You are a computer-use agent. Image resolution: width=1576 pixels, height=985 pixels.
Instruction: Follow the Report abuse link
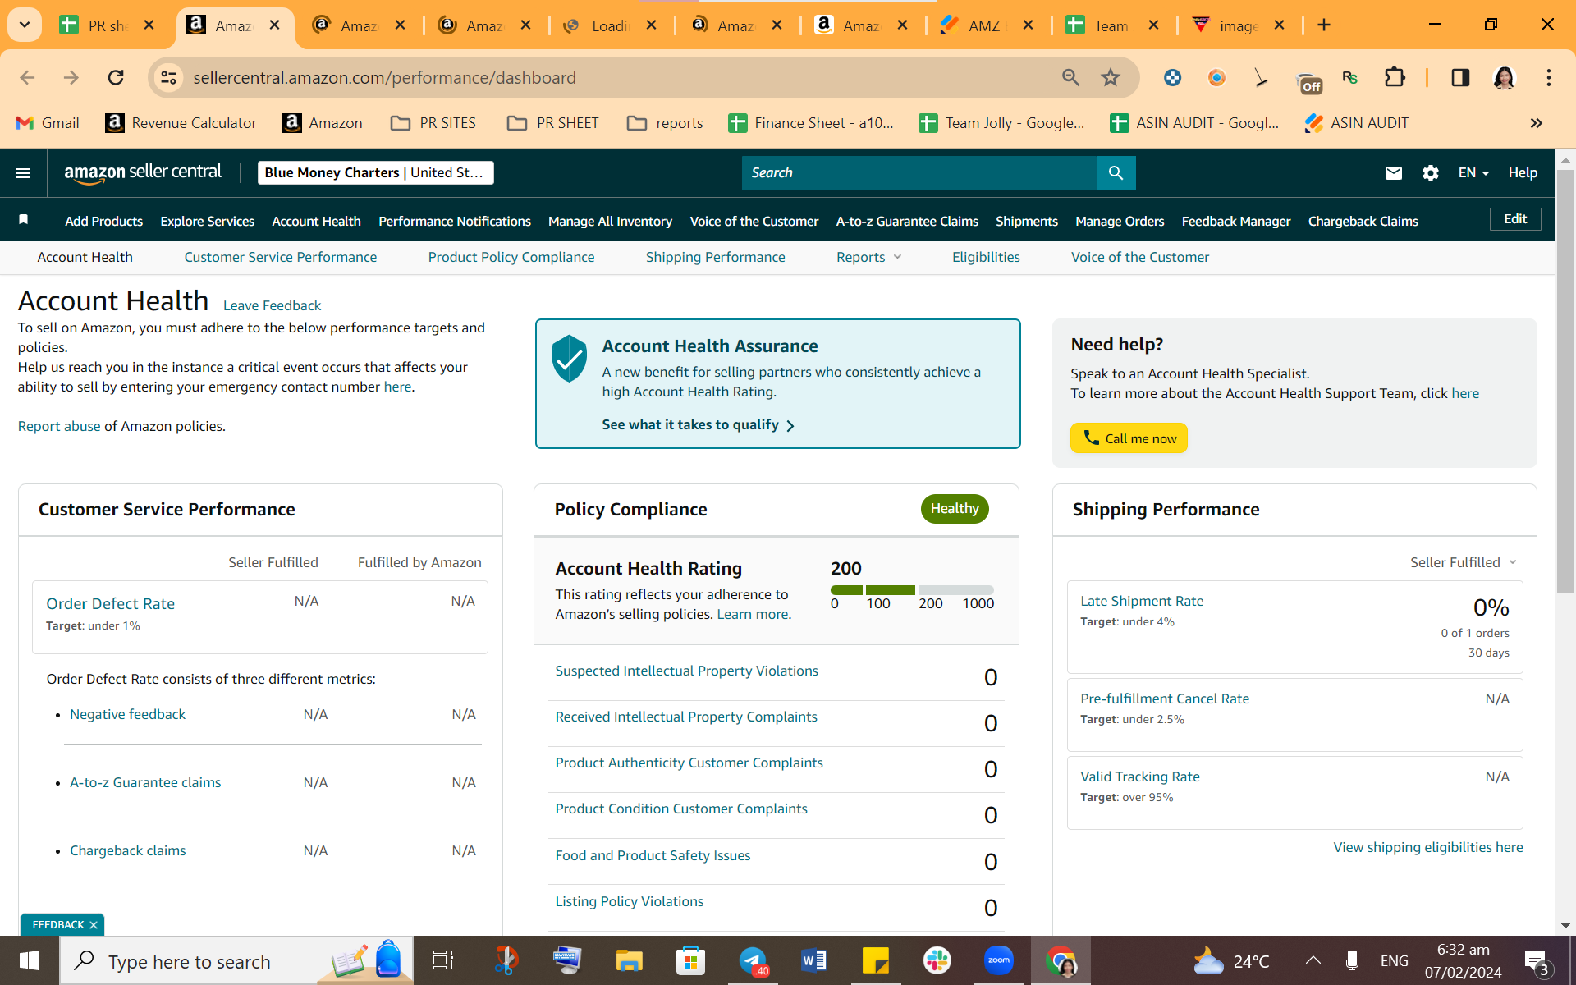(59, 426)
